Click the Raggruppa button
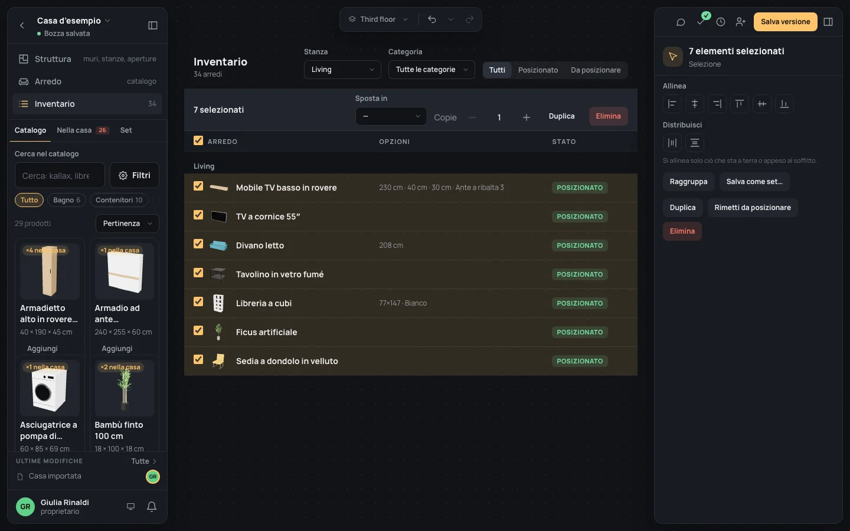Image resolution: width=850 pixels, height=531 pixels. [x=689, y=182]
